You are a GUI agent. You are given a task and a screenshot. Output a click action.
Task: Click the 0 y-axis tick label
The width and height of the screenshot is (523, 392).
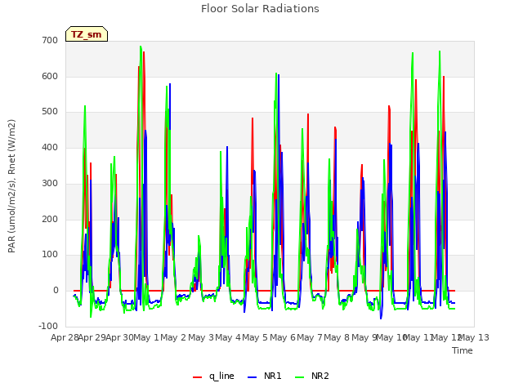[x=56, y=291]
